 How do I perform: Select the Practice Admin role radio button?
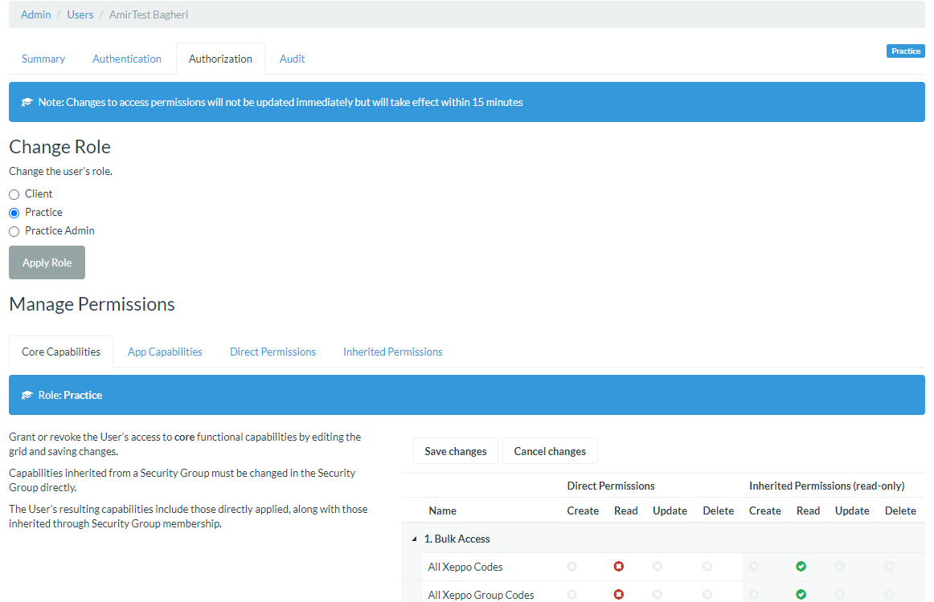point(14,231)
